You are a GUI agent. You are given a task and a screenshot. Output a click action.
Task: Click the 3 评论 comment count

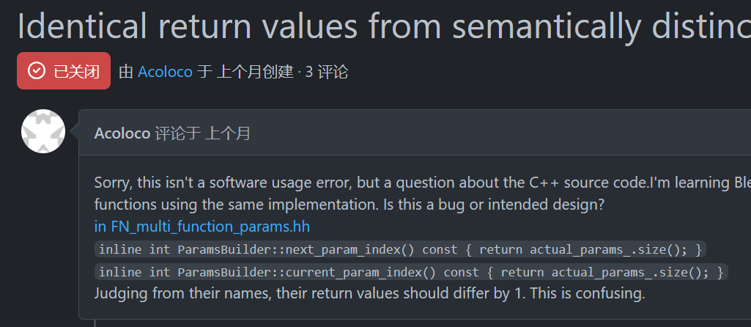326,71
